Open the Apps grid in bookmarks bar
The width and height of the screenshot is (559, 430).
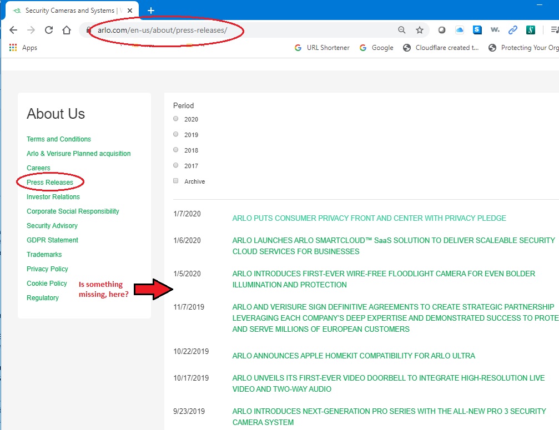(x=13, y=48)
